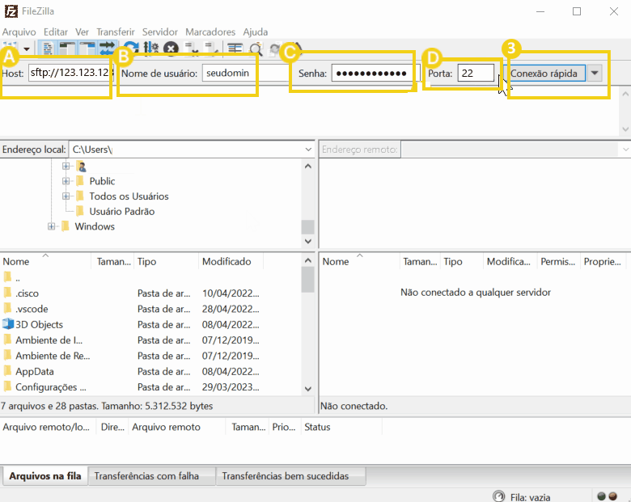
Task: Switch to Transferências bem sucedidas tab
Action: (290, 476)
